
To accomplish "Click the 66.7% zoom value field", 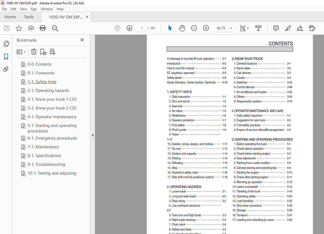I will [x=221, y=28].
